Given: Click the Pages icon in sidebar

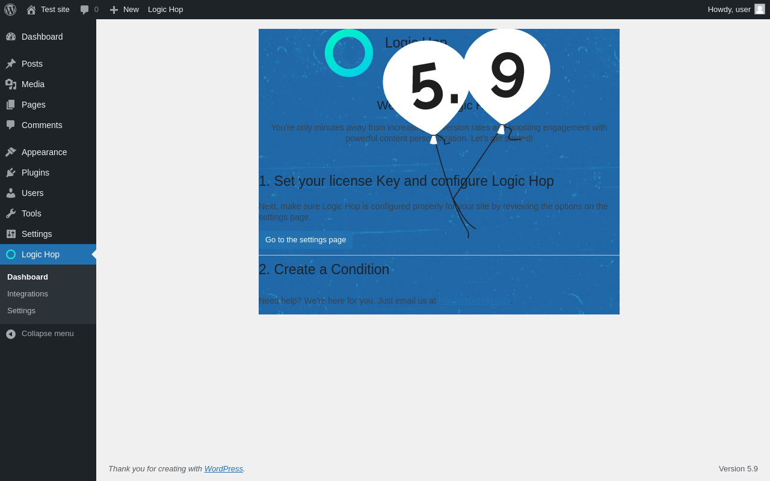Looking at the screenshot, I should click(11, 105).
